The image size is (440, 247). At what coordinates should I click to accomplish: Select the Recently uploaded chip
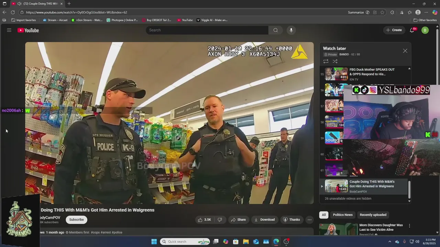tap(373, 215)
